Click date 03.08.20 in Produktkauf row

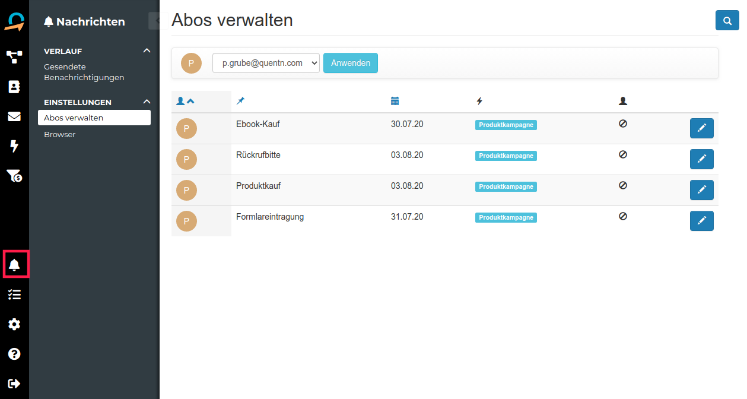pyautogui.click(x=407, y=186)
